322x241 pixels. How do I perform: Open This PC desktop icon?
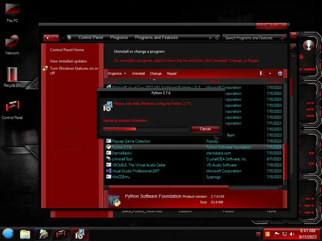(12, 13)
